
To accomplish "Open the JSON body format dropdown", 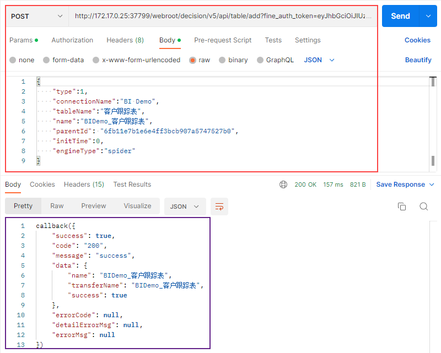I will pyautogui.click(x=319, y=60).
